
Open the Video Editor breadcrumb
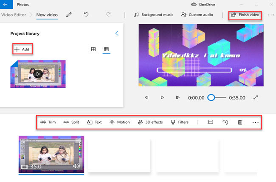click(x=14, y=15)
